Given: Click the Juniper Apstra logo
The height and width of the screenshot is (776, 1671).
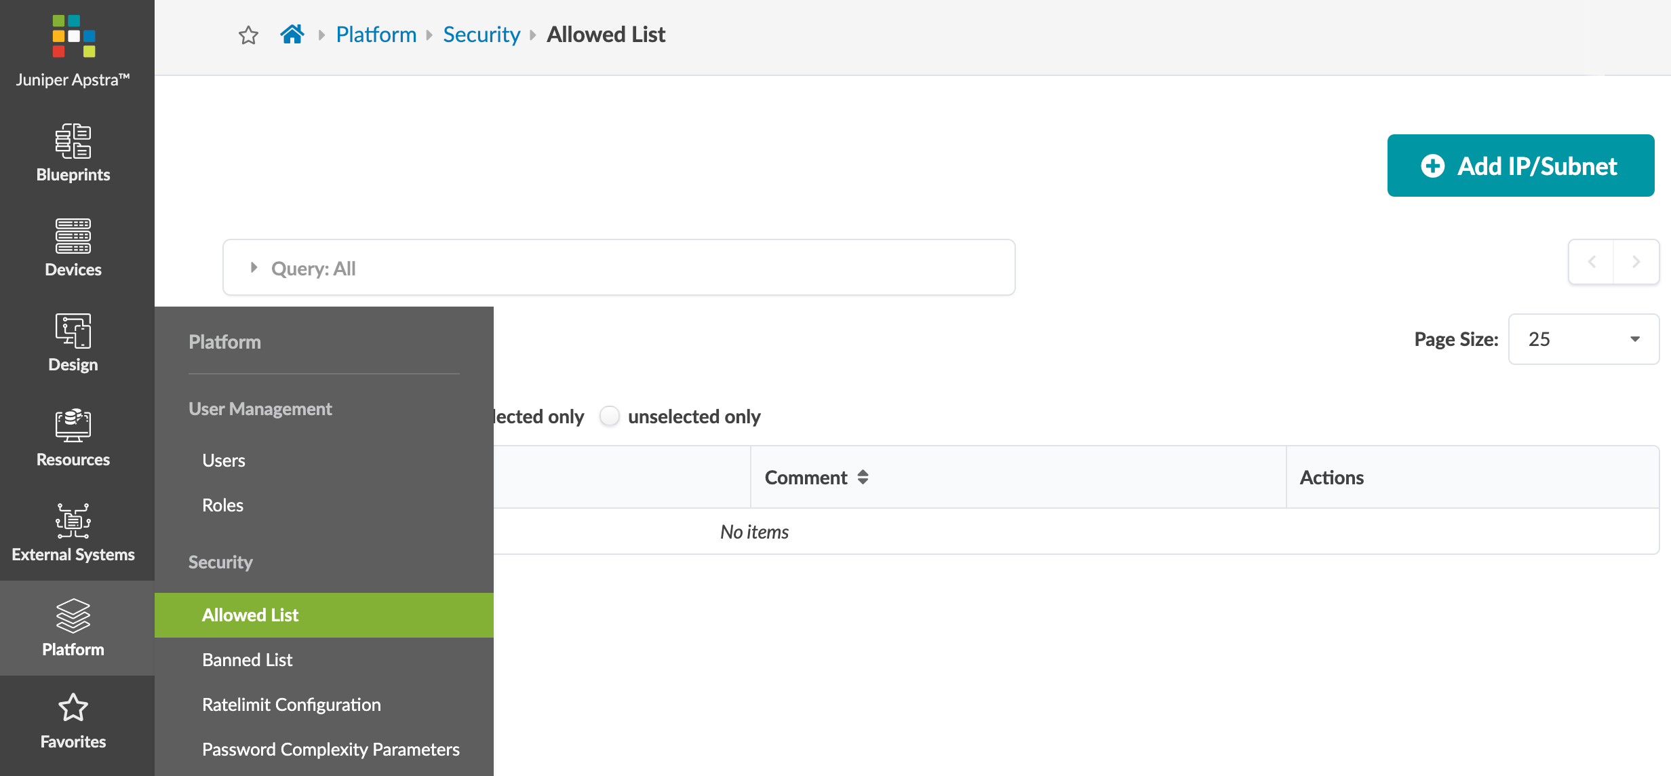Looking at the screenshot, I should click(74, 37).
